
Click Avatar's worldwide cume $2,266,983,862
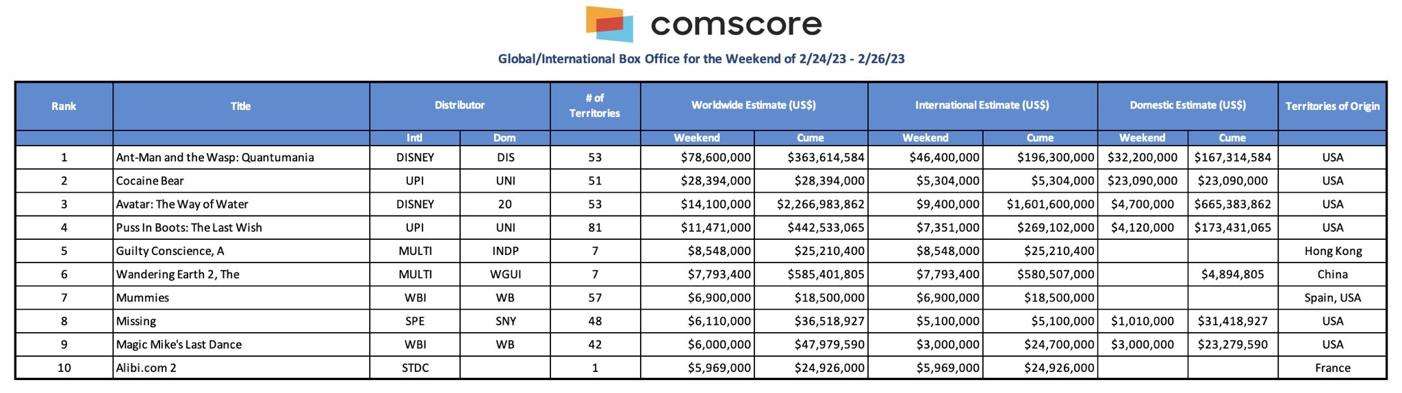tap(820, 204)
